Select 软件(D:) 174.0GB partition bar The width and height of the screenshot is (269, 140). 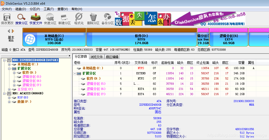141,37
